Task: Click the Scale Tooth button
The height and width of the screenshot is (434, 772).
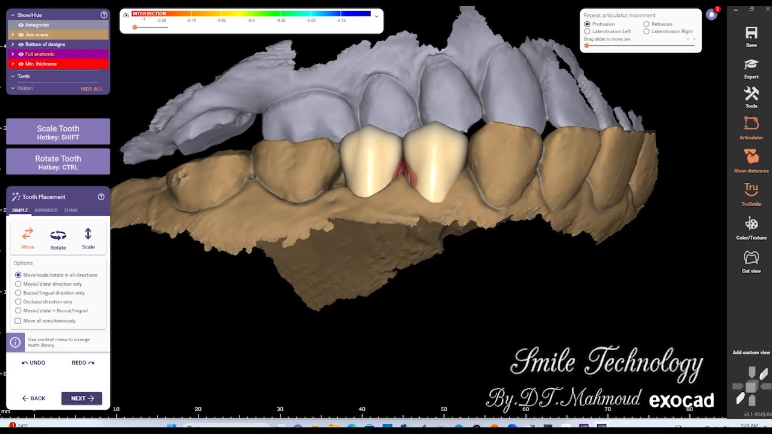Action: click(x=58, y=132)
